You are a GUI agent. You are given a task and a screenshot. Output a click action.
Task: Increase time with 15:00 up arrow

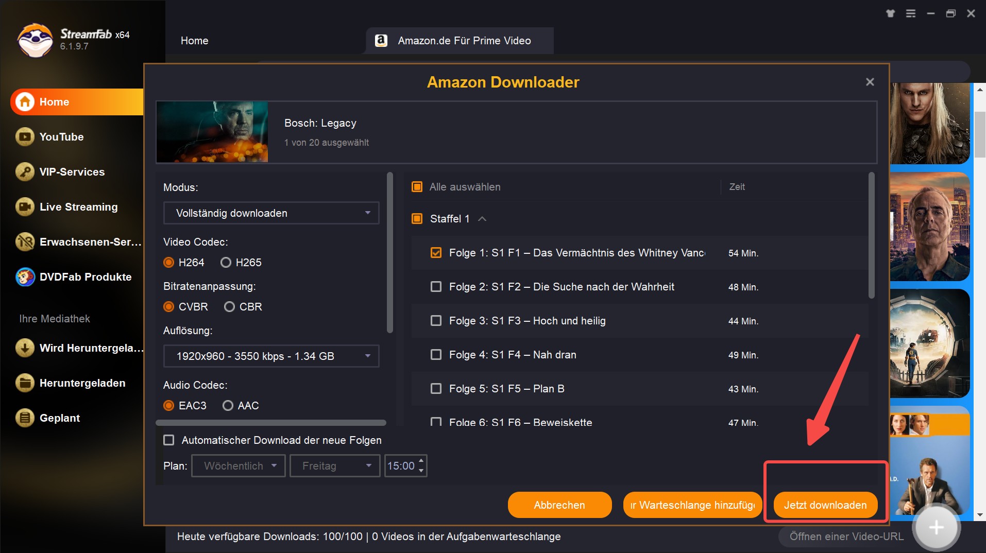point(421,461)
